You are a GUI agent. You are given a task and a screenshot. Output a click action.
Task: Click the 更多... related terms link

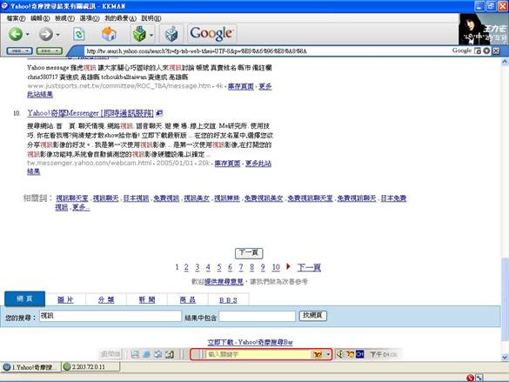(81, 207)
